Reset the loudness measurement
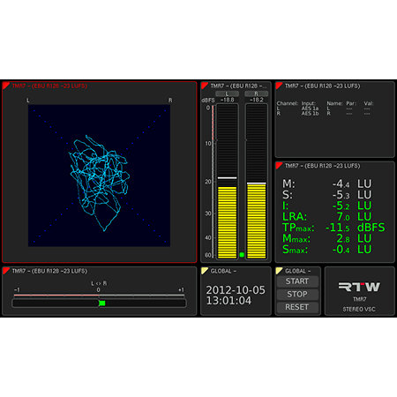This screenshot has width=397, height=397. pyautogui.click(x=297, y=307)
